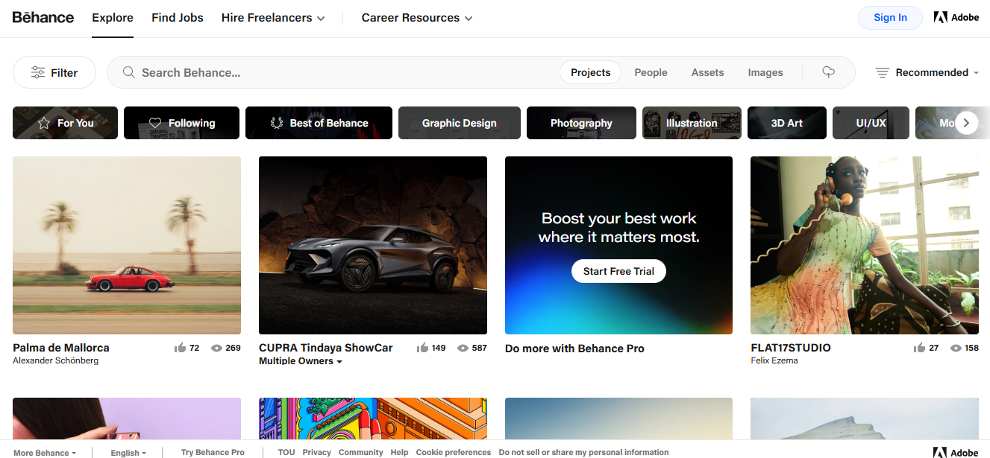
Task: Select the Photography category
Action: pyautogui.click(x=581, y=123)
